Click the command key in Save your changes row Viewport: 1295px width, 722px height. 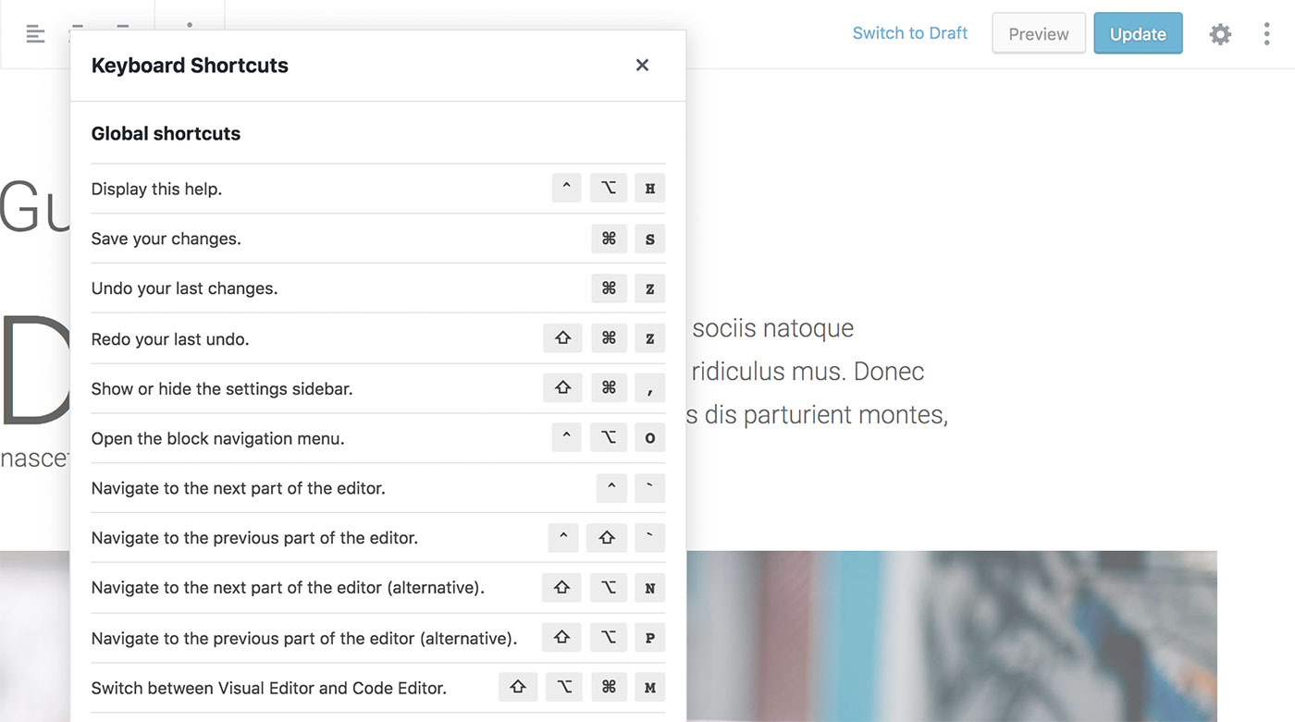[609, 239]
